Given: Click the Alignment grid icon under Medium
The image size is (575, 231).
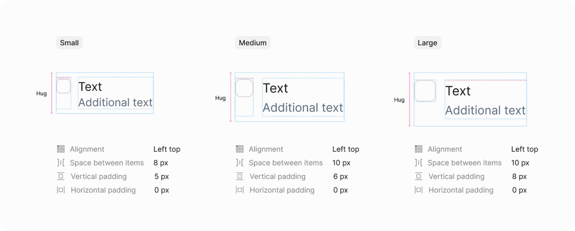Looking at the screenshot, I should 240,149.
